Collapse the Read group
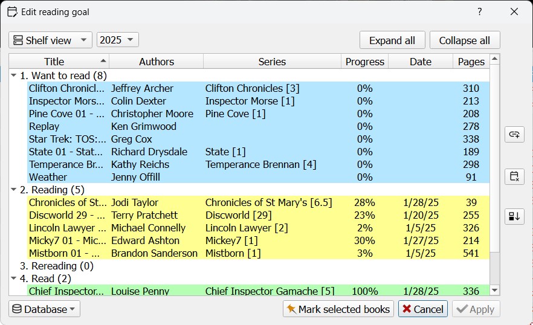533x325 pixels. coord(14,278)
